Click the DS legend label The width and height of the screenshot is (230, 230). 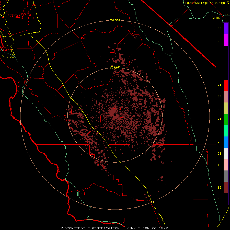(x=219, y=154)
